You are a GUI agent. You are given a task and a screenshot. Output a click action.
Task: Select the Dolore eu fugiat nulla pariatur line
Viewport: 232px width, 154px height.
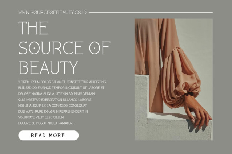point(46,123)
